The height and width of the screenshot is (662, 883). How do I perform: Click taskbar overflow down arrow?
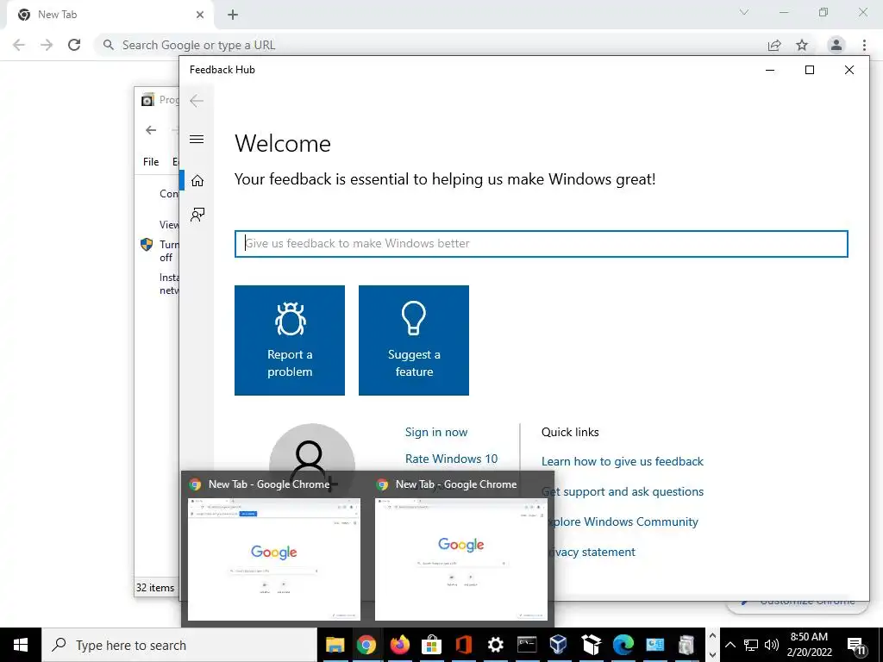712,655
